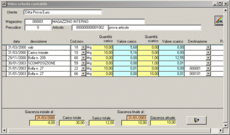Click Valore scarico cell 12,55

click(x=171, y=58)
